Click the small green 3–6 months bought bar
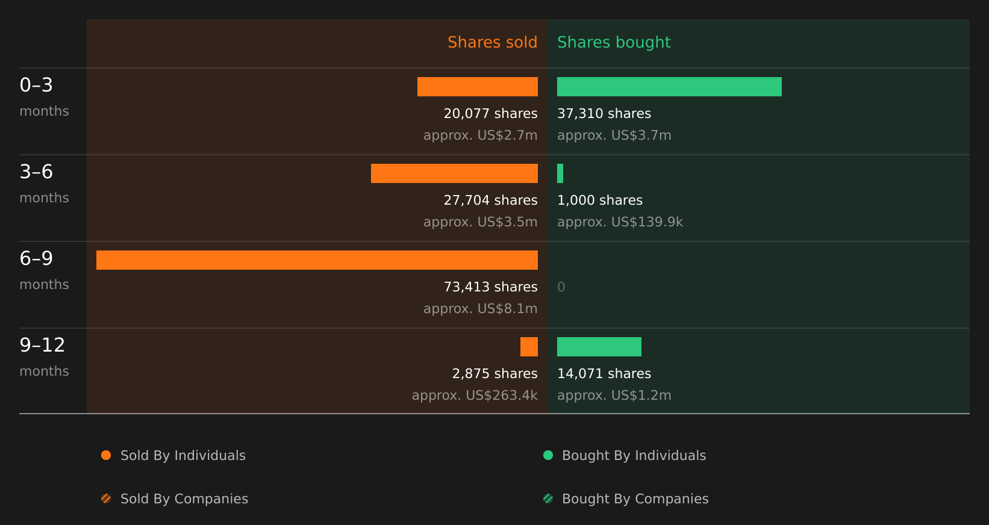Image resolution: width=989 pixels, height=525 pixels. pyautogui.click(x=560, y=173)
